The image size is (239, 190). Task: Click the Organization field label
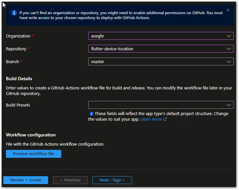[18, 36]
